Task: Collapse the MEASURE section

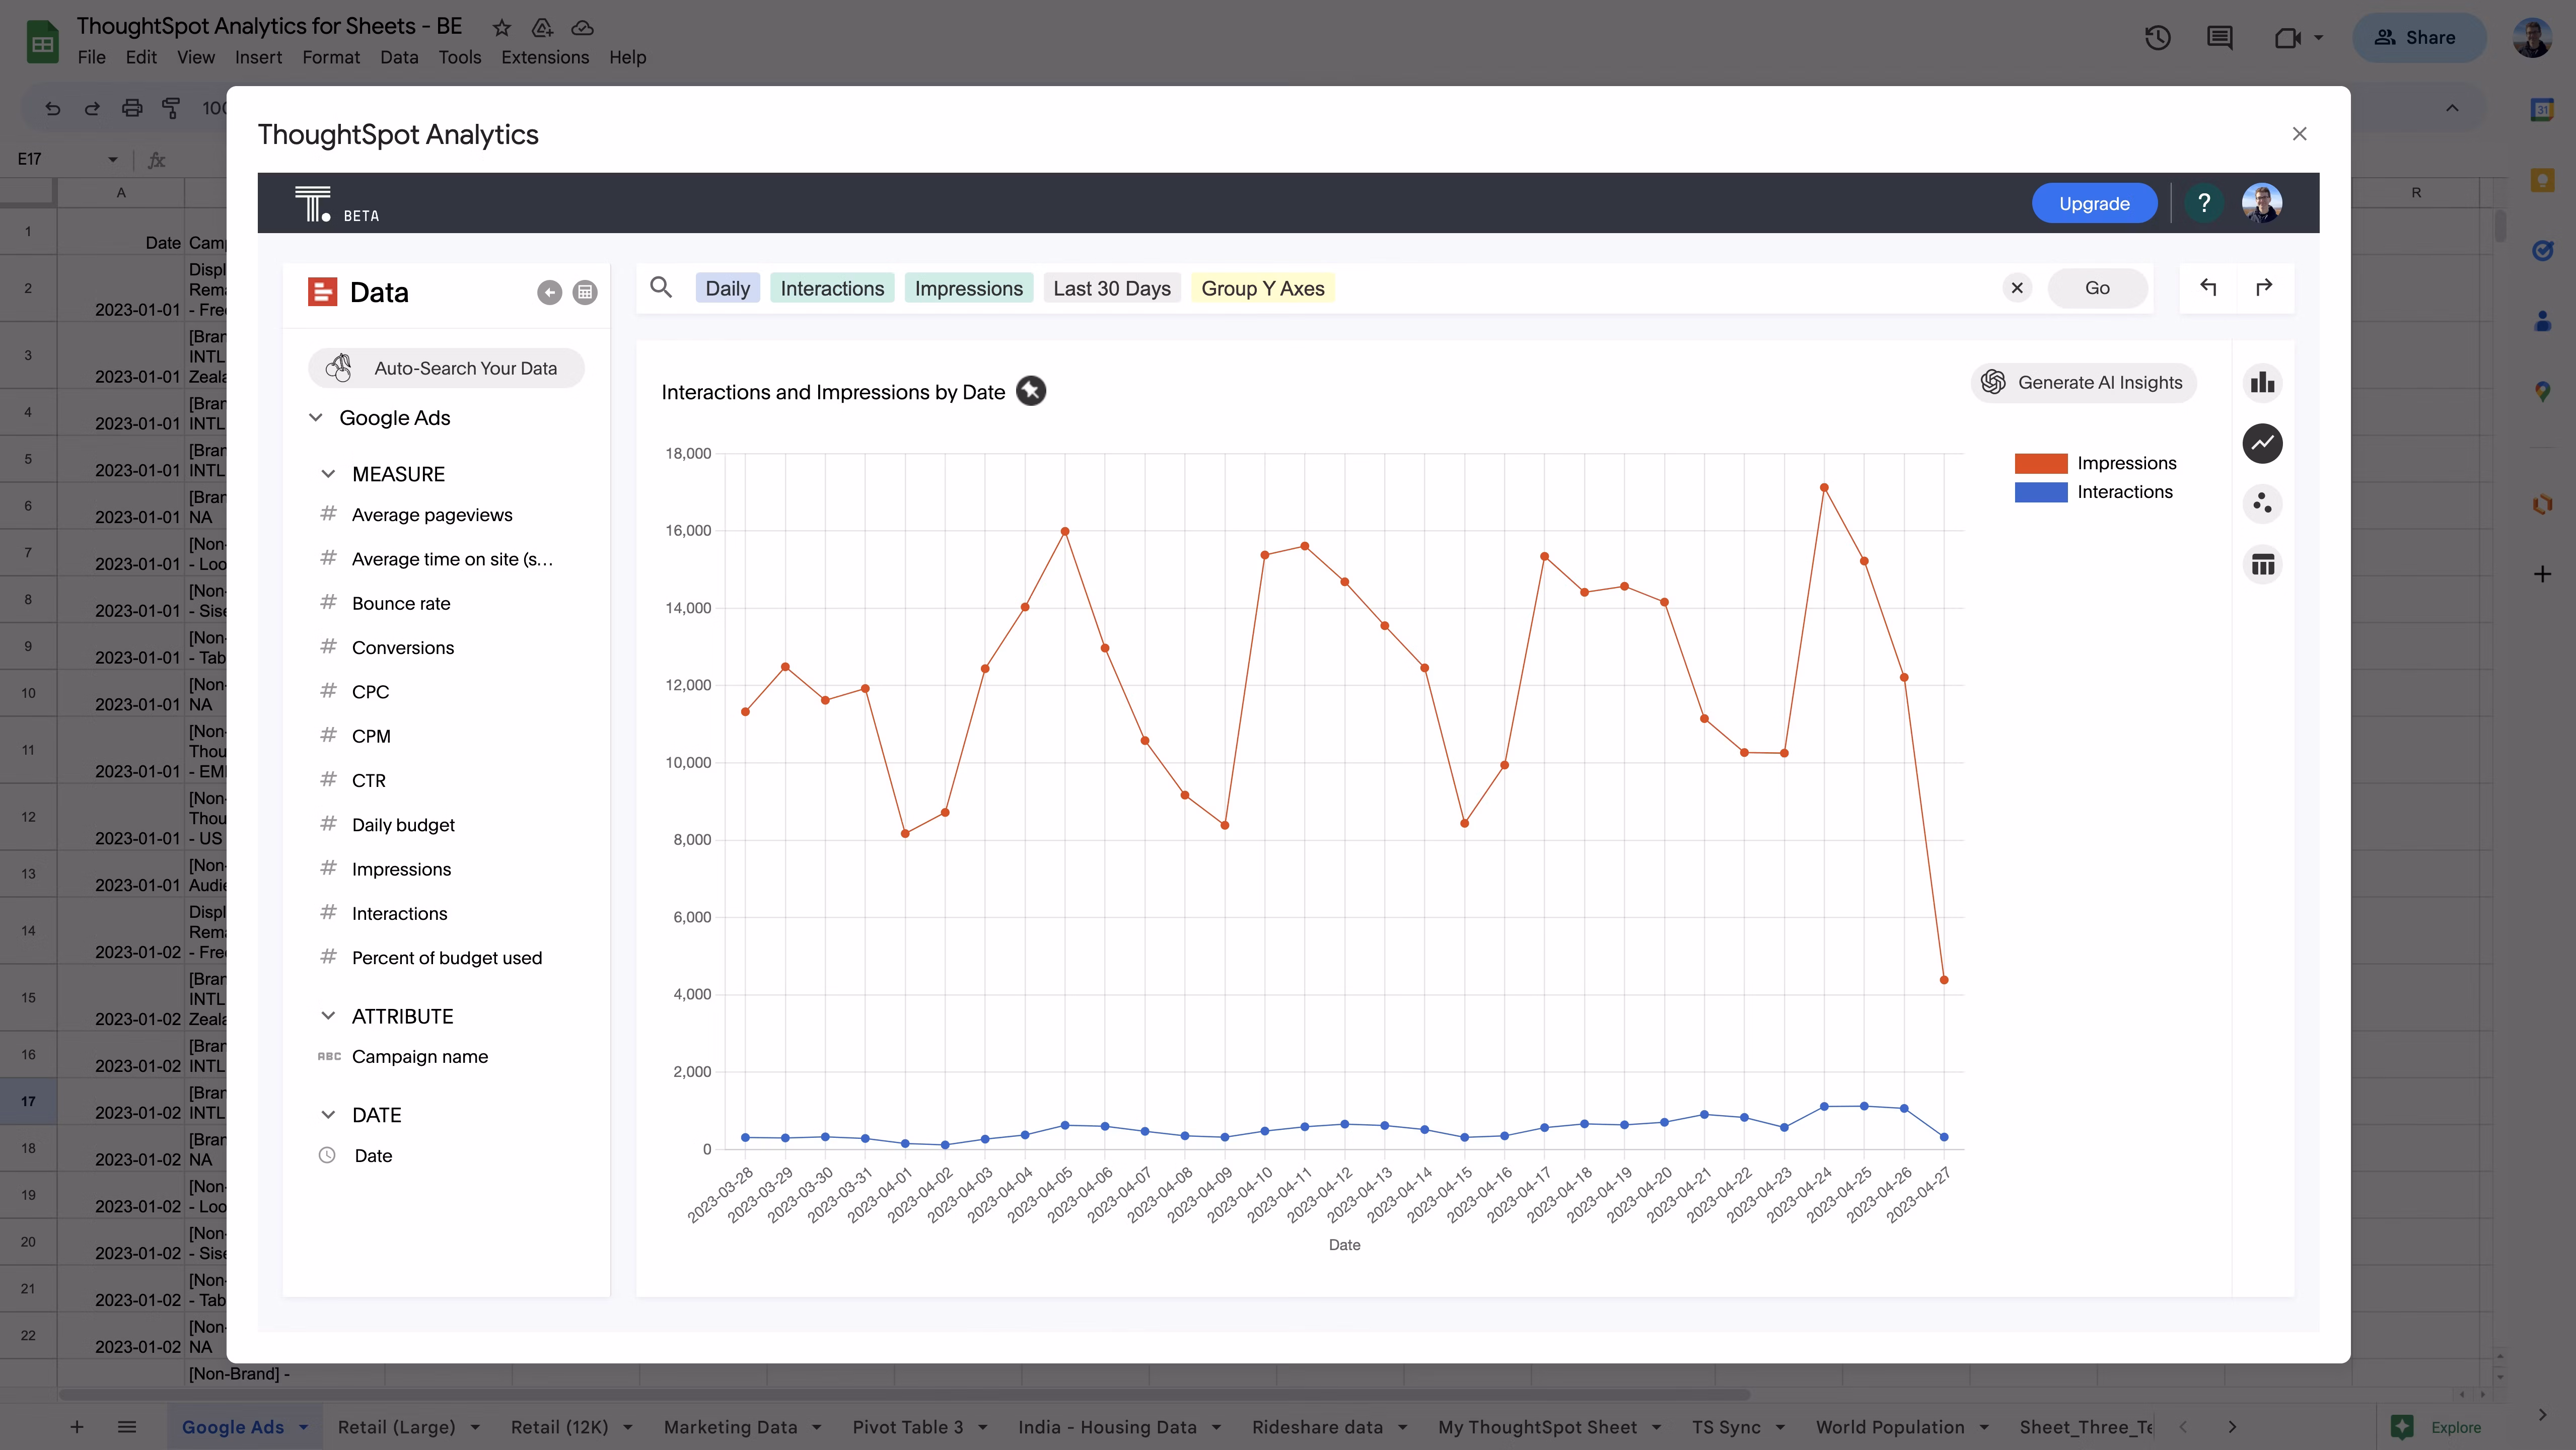Action: (x=328, y=474)
